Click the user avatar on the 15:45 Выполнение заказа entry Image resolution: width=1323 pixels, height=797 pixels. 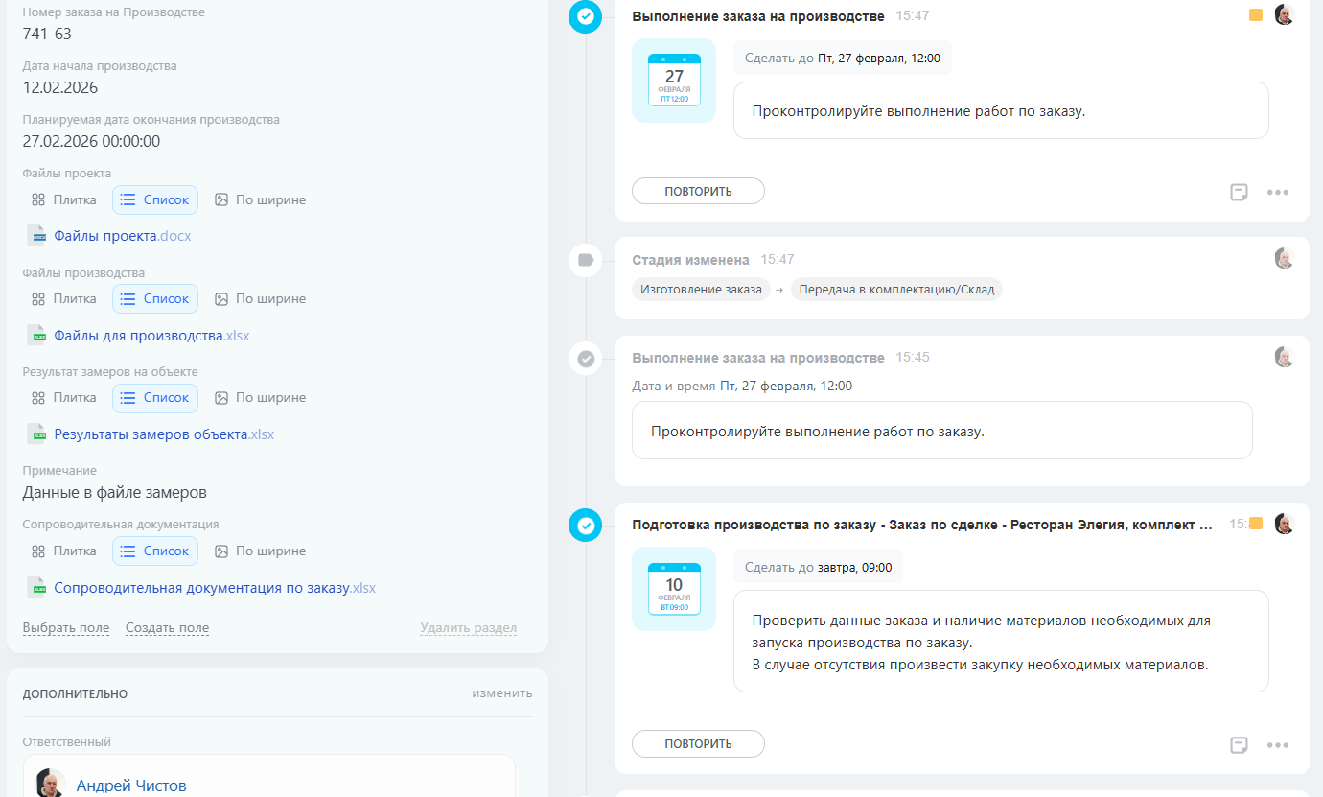[x=1285, y=357]
